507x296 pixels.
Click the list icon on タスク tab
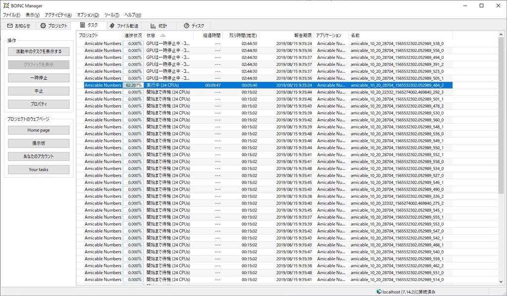pos(83,25)
